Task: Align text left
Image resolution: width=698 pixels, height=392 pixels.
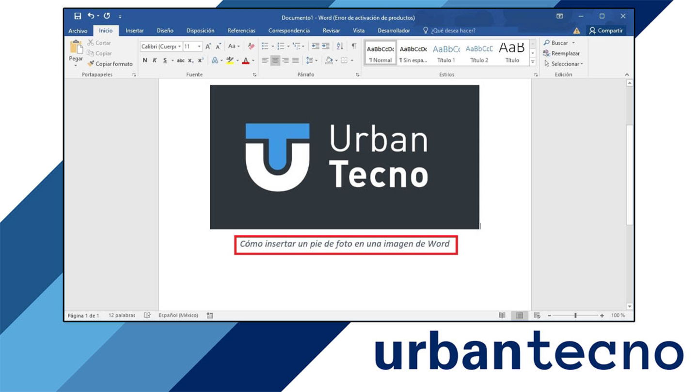Action: coord(265,60)
